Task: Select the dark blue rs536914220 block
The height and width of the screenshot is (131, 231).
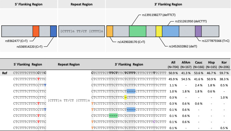Action: coord(53,31)
